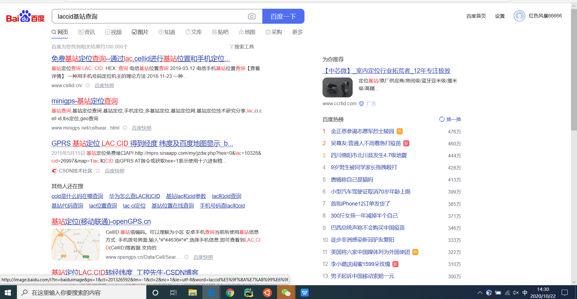Screen dimensions: 577x299
Task: Open related search 基站位置在线查询
Action: [173, 206]
